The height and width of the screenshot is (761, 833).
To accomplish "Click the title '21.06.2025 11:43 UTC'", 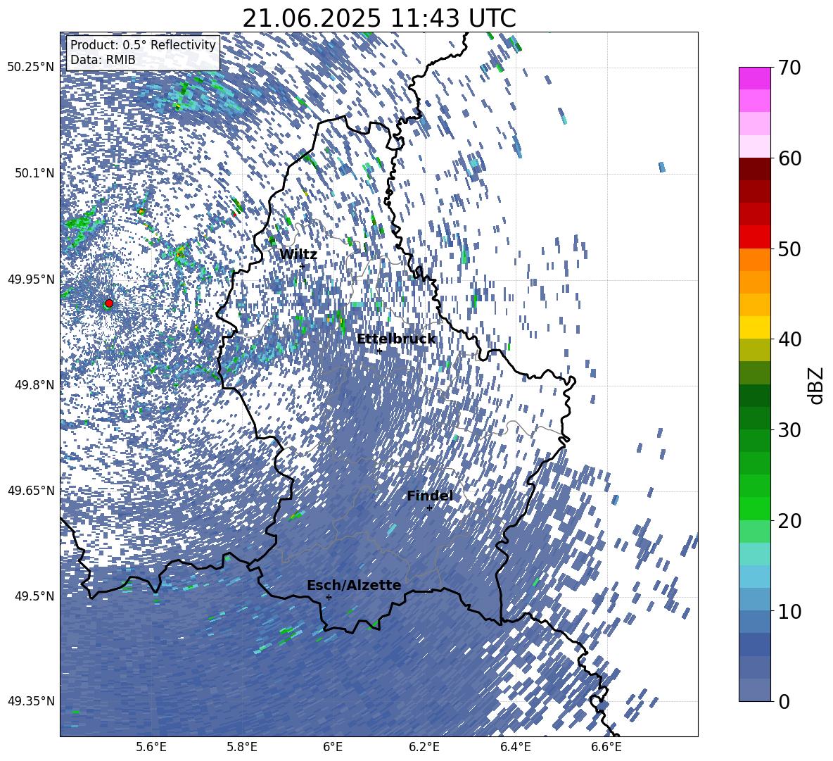I will coord(379,18).
